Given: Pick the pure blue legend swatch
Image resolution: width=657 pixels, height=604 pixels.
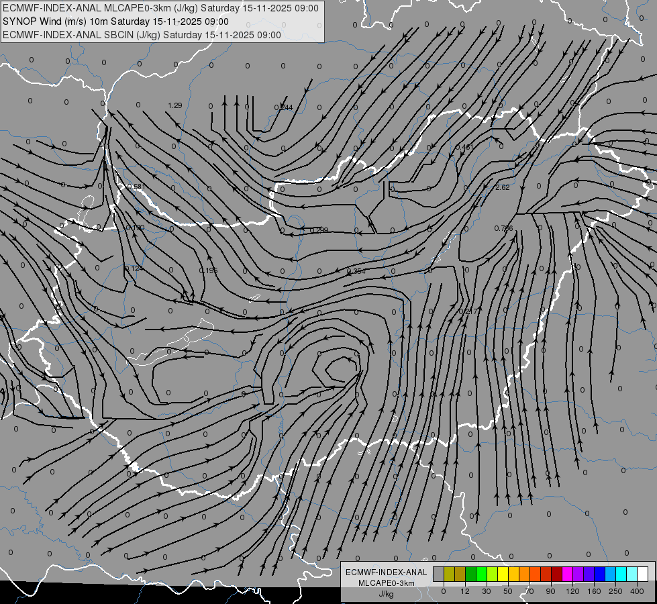Looking at the screenshot, I should pos(599,574).
